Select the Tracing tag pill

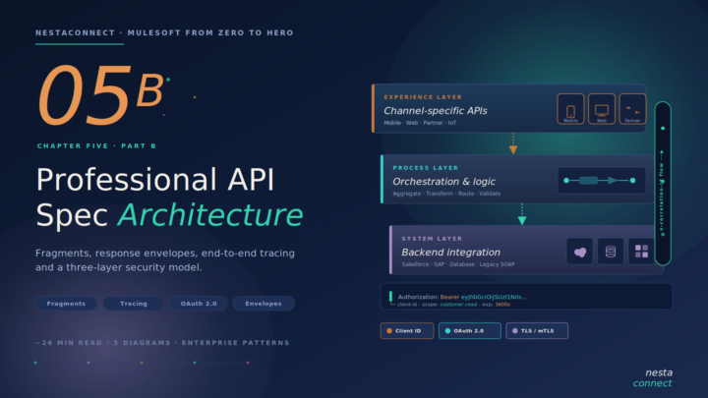pos(134,304)
